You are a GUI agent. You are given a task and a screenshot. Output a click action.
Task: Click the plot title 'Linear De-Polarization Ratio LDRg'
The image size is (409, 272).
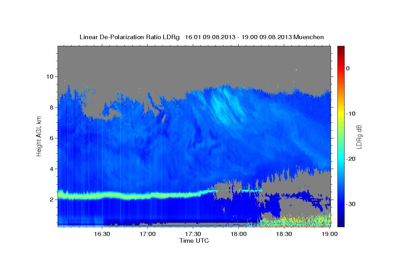(129, 37)
